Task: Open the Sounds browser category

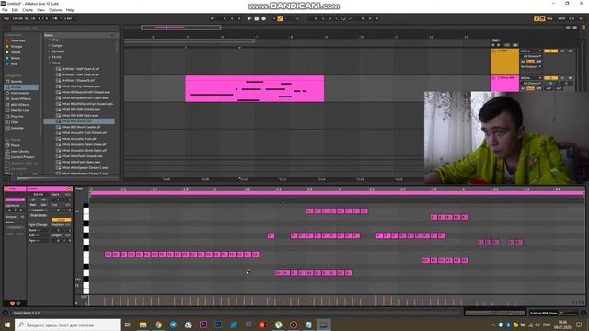Action: pyautogui.click(x=17, y=82)
